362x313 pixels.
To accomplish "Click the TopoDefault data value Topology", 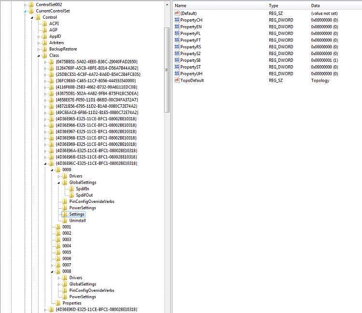I will click(320, 80).
